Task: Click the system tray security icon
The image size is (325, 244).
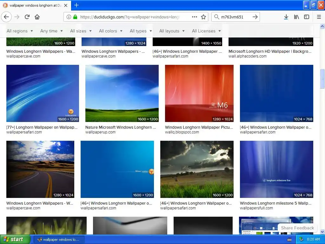Action: (302, 240)
